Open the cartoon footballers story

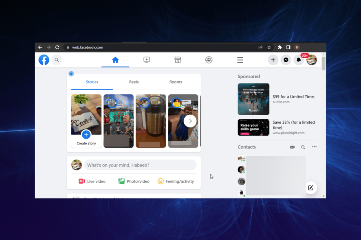click(x=119, y=121)
